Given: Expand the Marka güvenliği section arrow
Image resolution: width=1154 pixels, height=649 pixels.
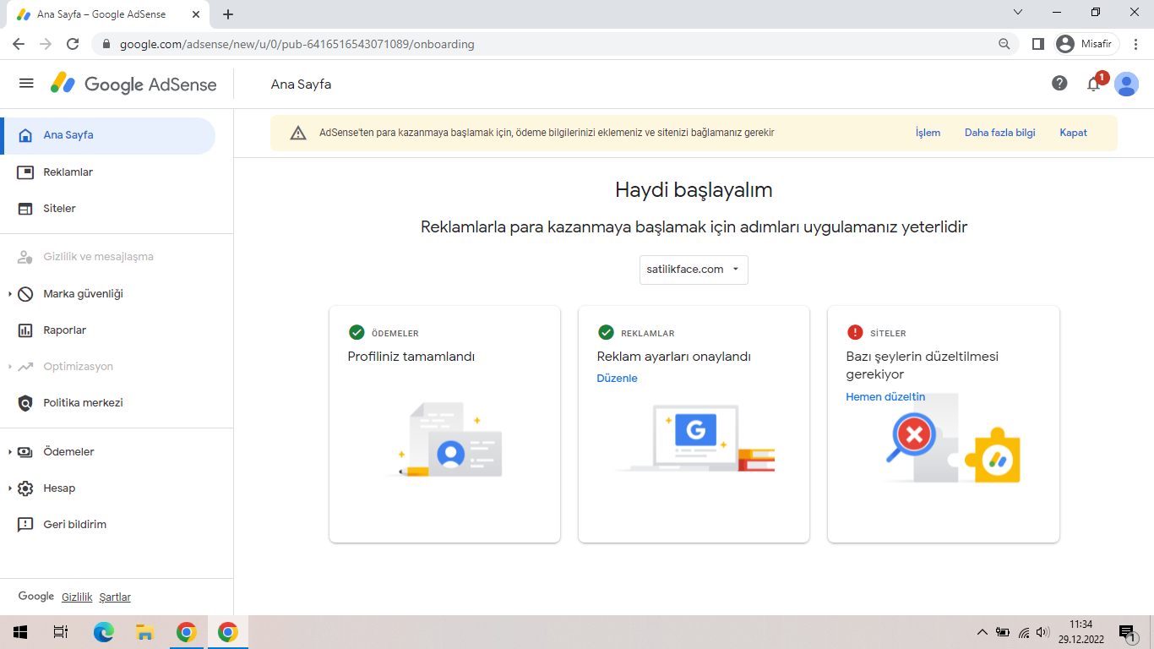Looking at the screenshot, I should 10,294.
